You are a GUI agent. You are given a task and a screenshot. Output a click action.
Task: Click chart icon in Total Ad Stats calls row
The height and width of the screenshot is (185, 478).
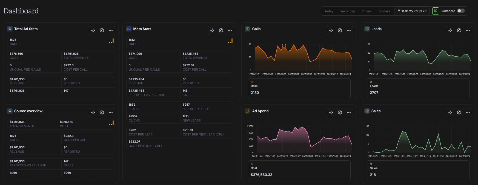[x=111, y=41]
